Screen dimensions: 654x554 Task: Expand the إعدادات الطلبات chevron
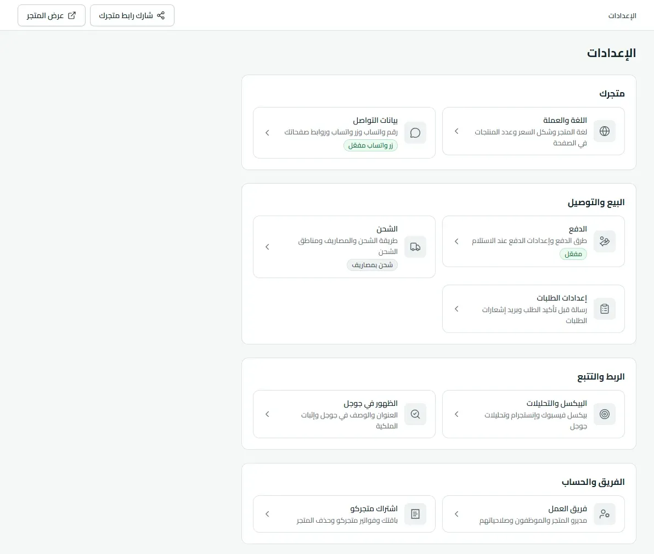pyautogui.click(x=456, y=309)
